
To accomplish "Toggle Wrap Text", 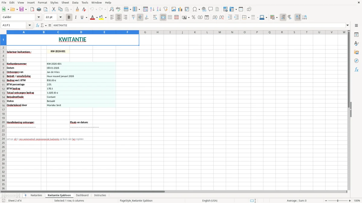I will [x=155, y=17].
